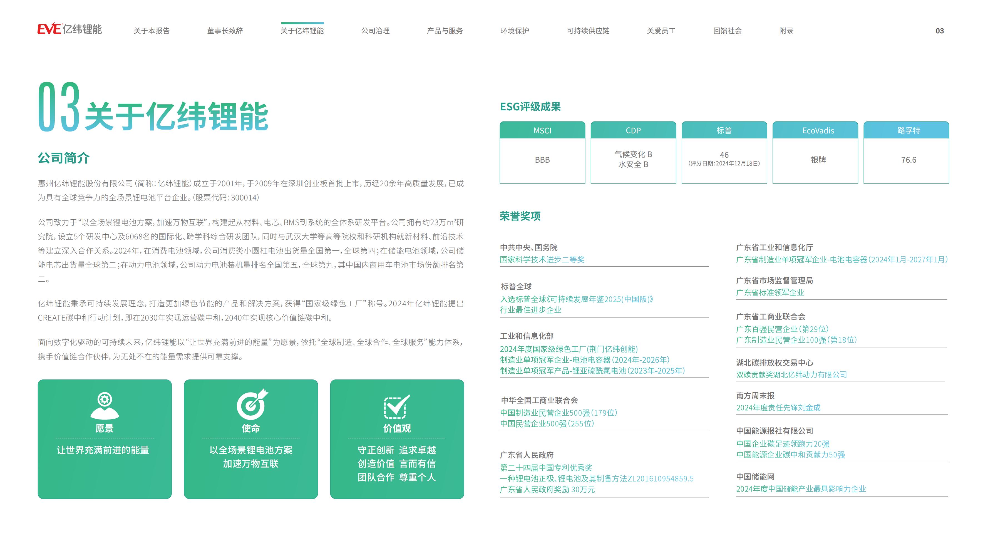Click 广东省标准领军企业 award
The image size is (988, 556).
click(x=770, y=292)
